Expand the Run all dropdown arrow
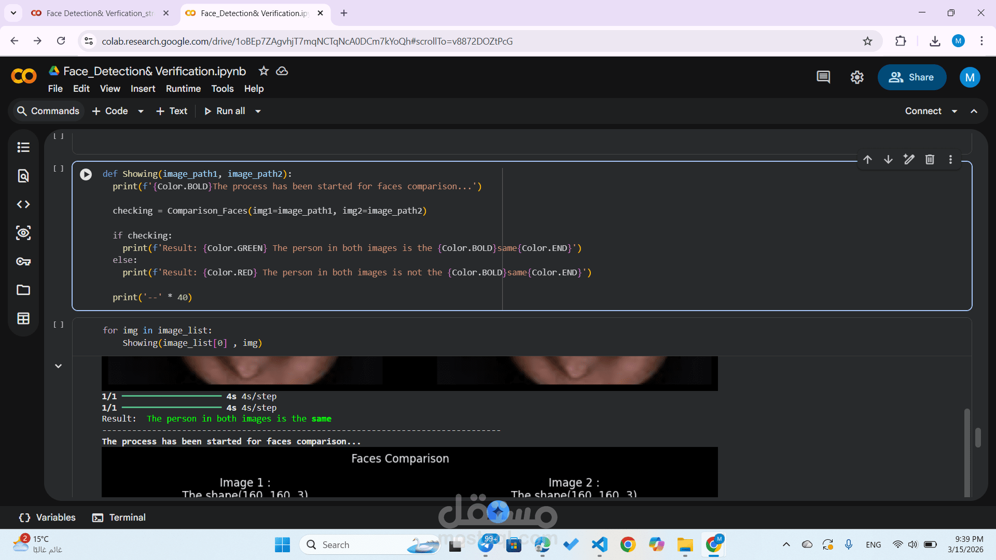The width and height of the screenshot is (996, 560). (x=258, y=111)
